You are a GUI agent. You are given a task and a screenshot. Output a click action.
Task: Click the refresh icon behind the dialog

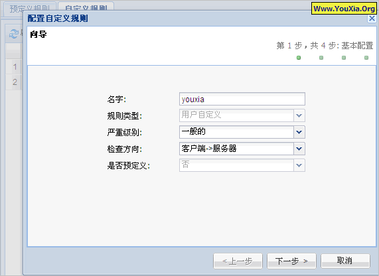(x=13, y=34)
